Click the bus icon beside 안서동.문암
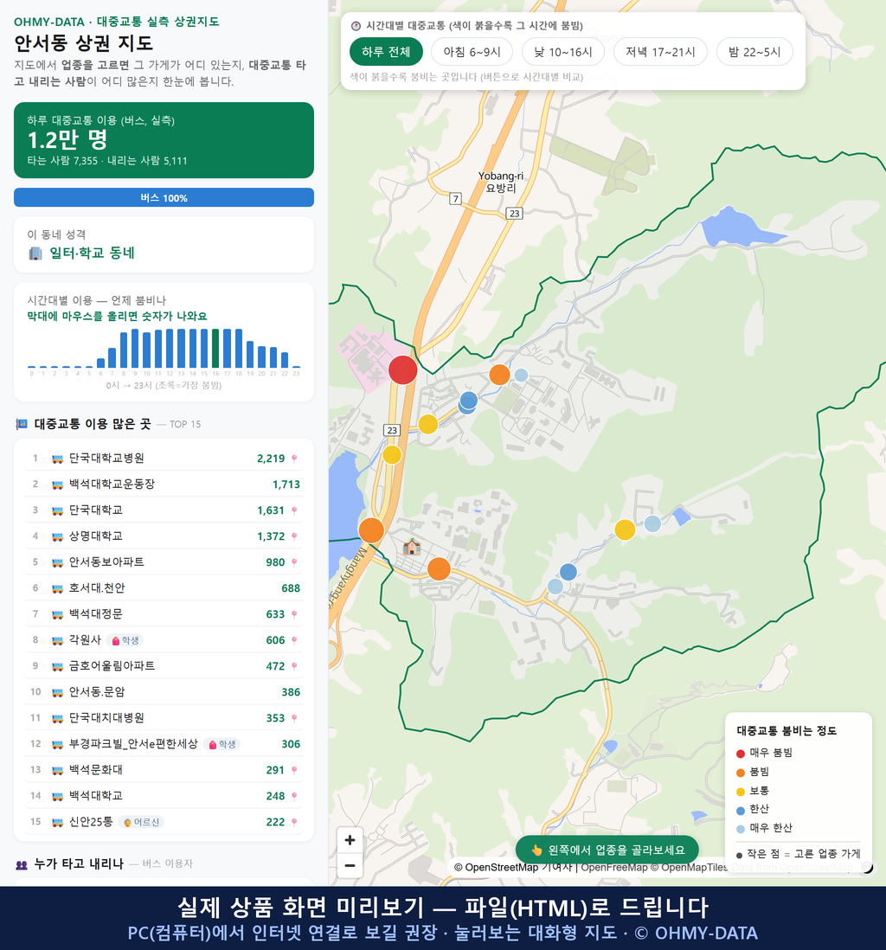The image size is (886, 950). tap(58, 692)
